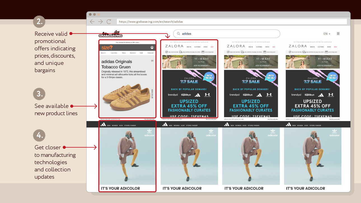Select Womens in the size? email navigation
Screen dimensions: 361x203
(133, 53)
